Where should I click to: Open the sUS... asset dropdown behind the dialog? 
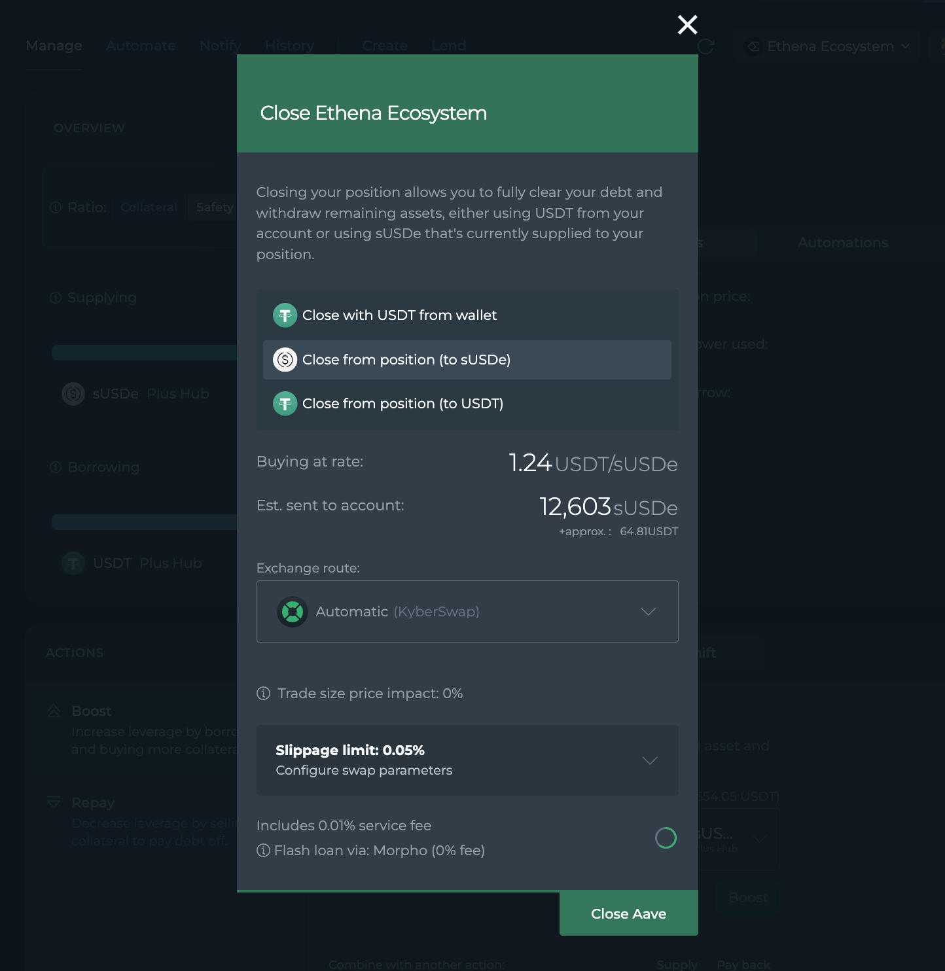tap(738, 839)
